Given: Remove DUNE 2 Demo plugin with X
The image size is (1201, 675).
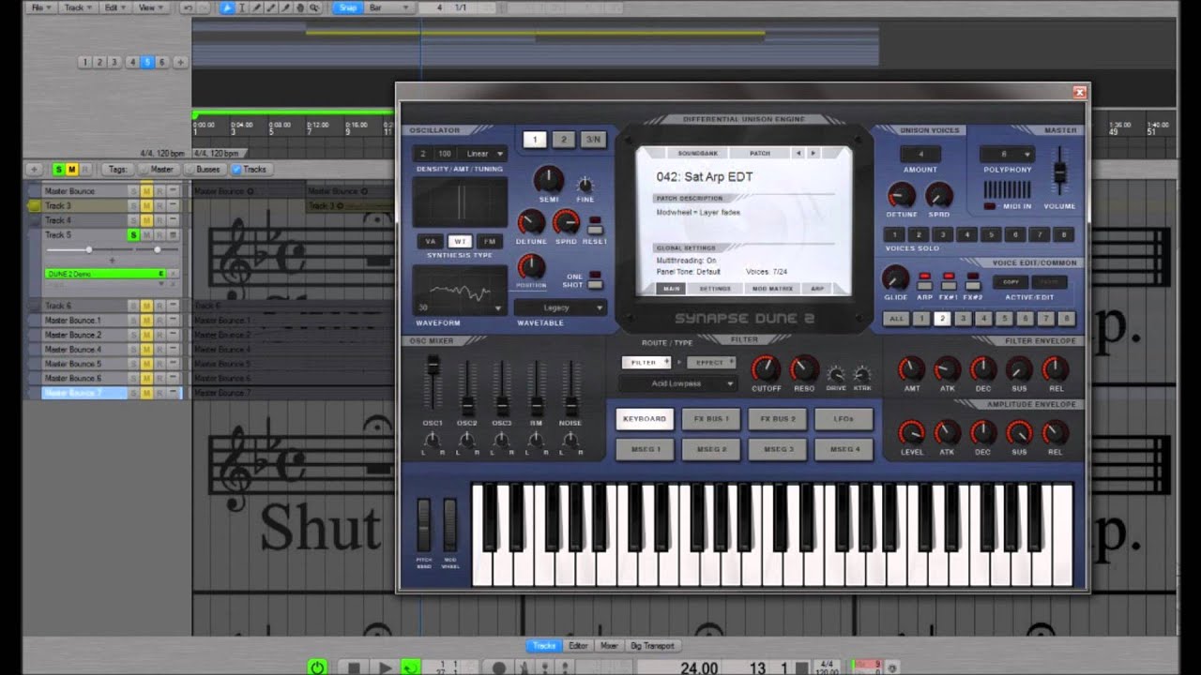Looking at the screenshot, I should (173, 274).
